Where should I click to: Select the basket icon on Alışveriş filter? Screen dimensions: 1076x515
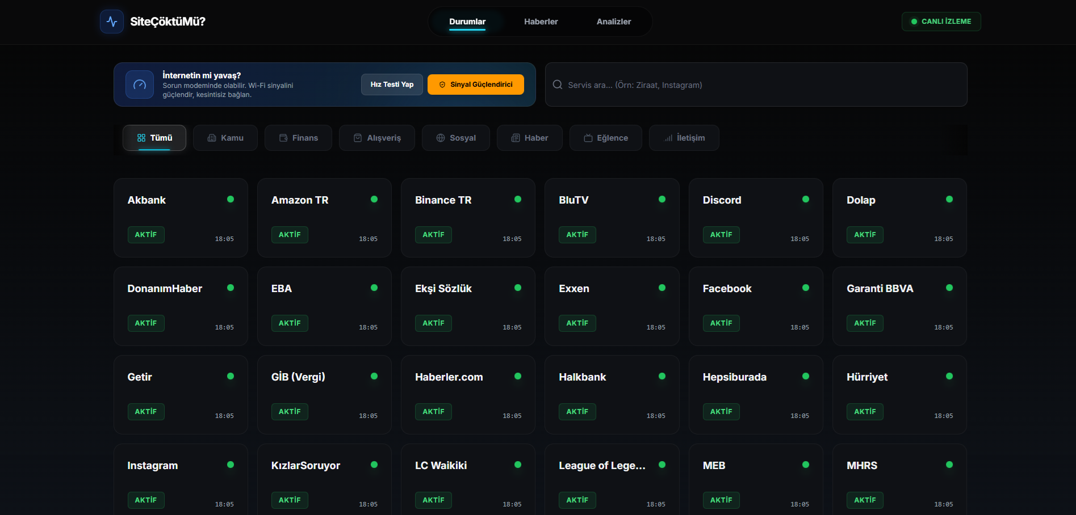click(x=358, y=138)
